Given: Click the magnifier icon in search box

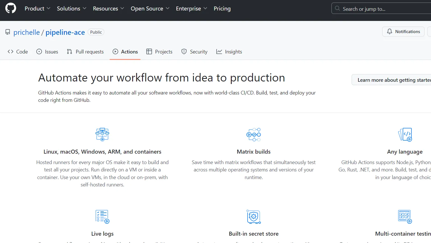Looking at the screenshot, I should coord(337,8).
